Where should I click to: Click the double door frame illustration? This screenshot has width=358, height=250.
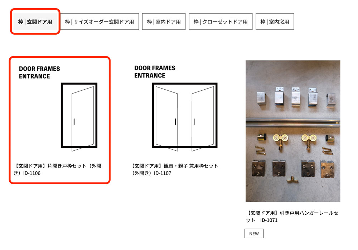tap(185, 116)
